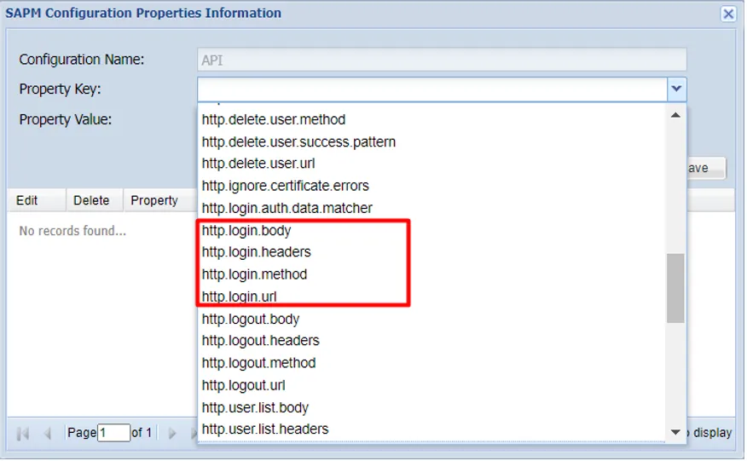
Task: Choose http.login.body property key
Action: tap(431, 230)
